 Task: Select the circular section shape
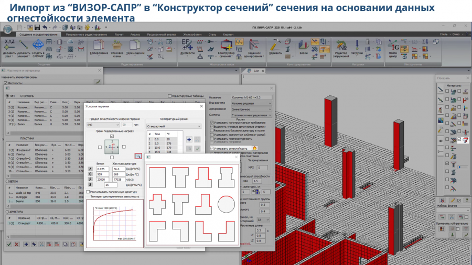[223, 204]
